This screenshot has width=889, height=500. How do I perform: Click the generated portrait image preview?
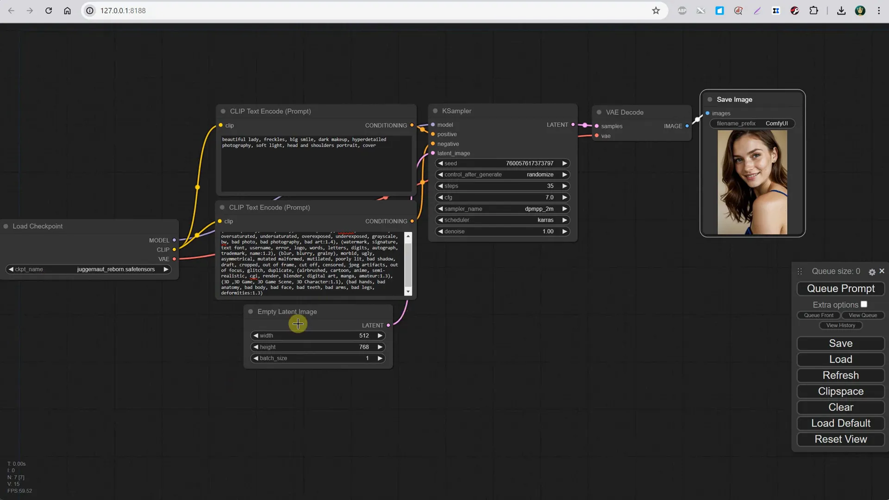pyautogui.click(x=752, y=182)
